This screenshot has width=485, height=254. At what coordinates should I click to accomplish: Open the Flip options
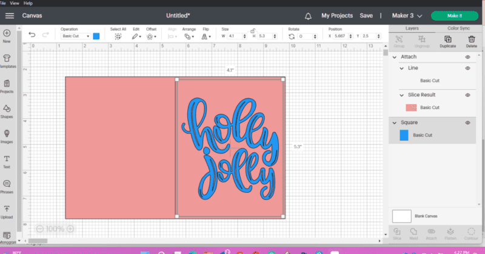[206, 36]
